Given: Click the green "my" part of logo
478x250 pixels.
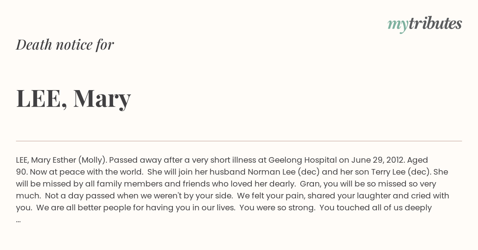Looking at the screenshot, I should [x=398, y=25].
